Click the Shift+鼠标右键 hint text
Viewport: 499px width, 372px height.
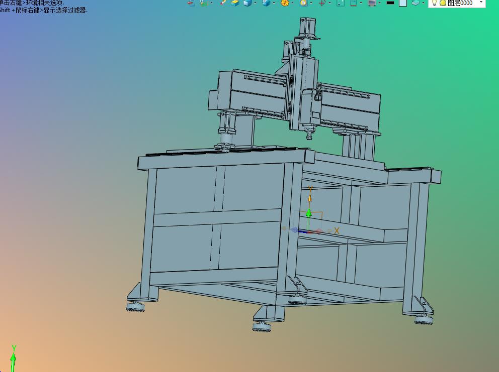point(44,10)
